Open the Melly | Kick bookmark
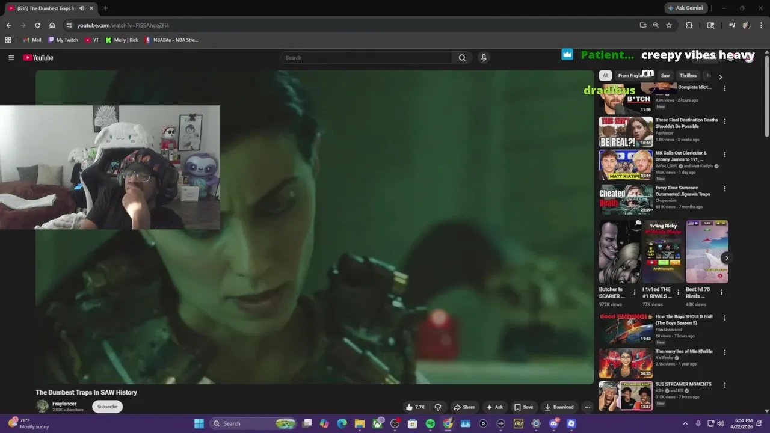Viewport: 770px width, 433px height. point(122,40)
